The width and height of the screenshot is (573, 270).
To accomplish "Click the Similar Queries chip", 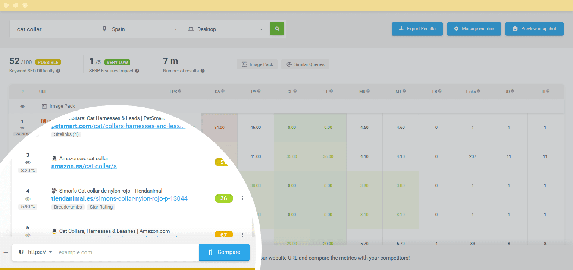I will [305, 64].
